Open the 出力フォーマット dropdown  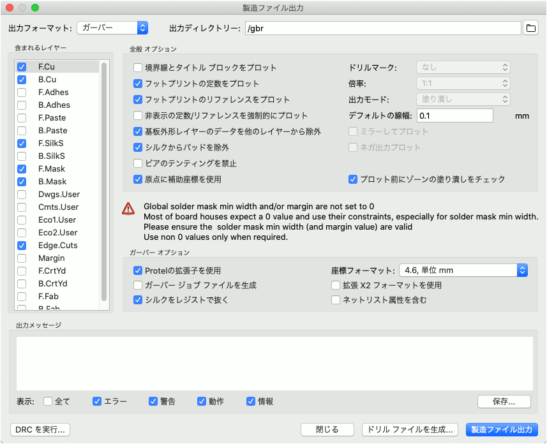click(x=113, y=28)
